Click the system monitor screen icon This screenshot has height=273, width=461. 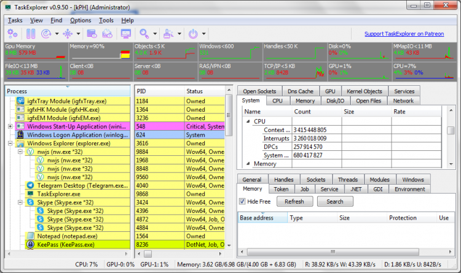coord(126,33)
